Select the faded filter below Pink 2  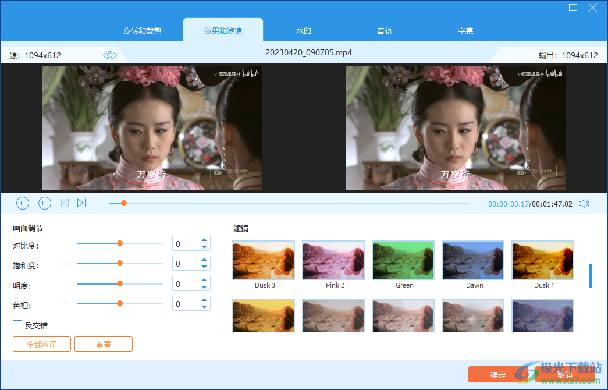tap(333, 315)
